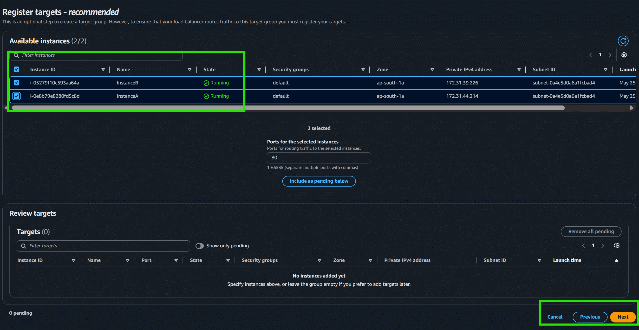The image size is (639, 330).
Task: Select instance ID i-0e8b79e8280fd5c8d
Action: pyautogui.click(x=55, y=96)
